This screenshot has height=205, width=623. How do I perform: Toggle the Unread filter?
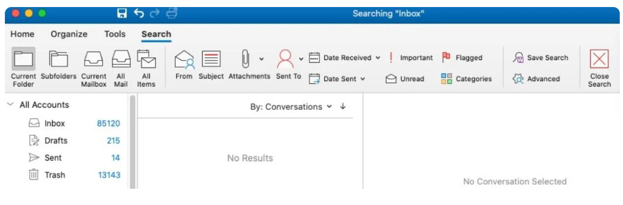[405, 79]
